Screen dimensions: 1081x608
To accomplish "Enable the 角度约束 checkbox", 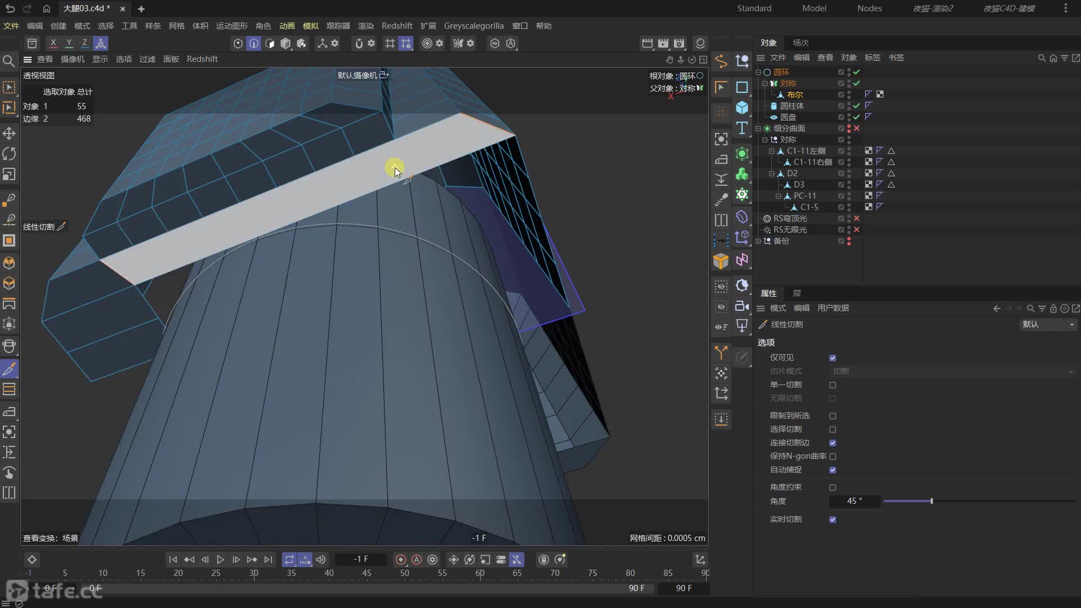I will coord(833,488).
